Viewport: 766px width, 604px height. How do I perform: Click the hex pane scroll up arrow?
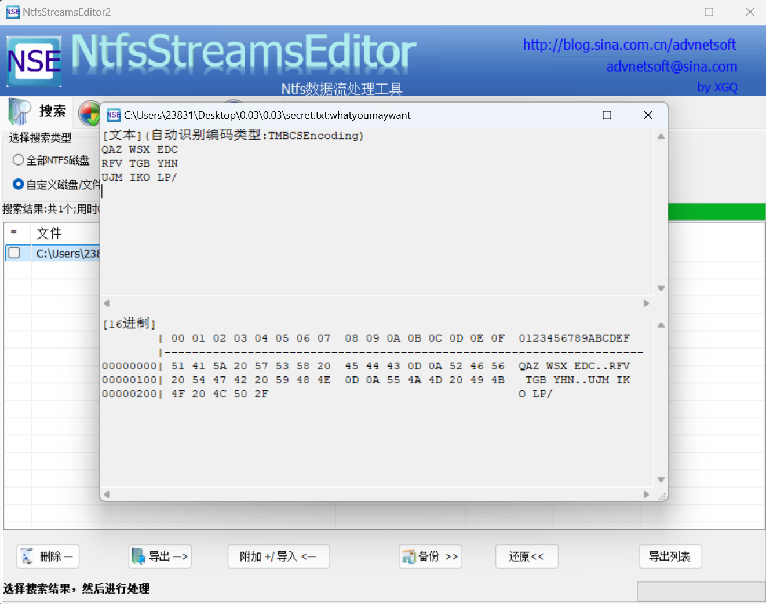(x=661, y=325)
